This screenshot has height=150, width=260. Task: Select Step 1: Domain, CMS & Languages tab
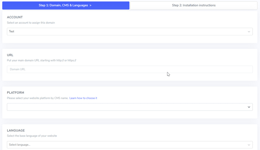66,5
